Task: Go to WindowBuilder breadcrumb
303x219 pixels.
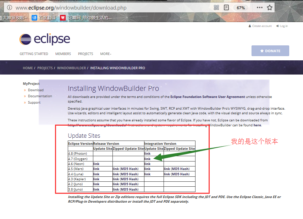Action: point(71,68)
